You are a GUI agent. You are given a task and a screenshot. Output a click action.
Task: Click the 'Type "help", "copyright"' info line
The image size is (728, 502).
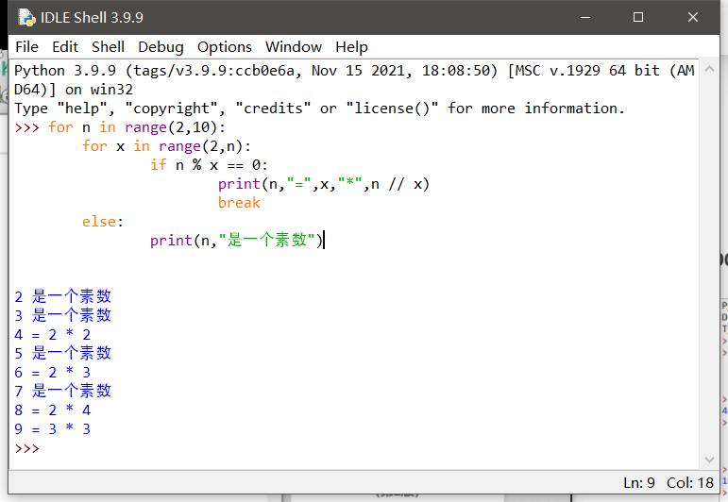tap(319, 109)
